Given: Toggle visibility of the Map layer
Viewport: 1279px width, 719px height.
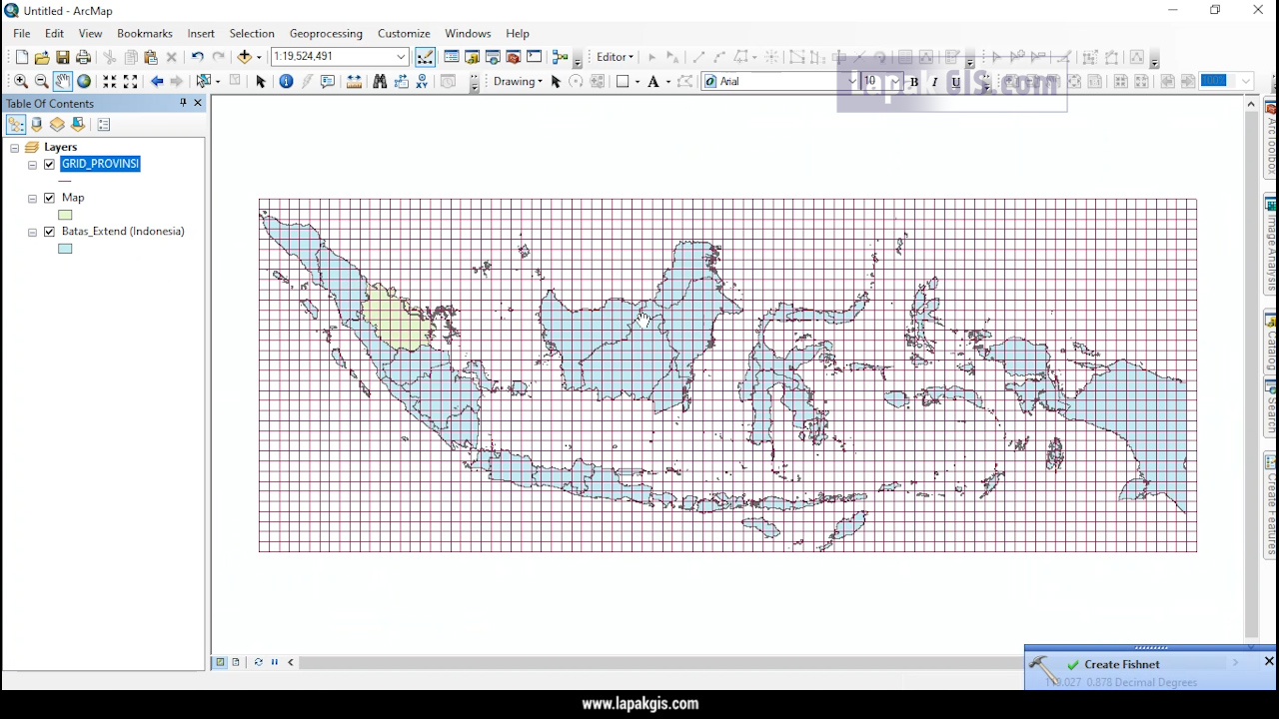Looking at the screenshot, I should tap(49, 198).
